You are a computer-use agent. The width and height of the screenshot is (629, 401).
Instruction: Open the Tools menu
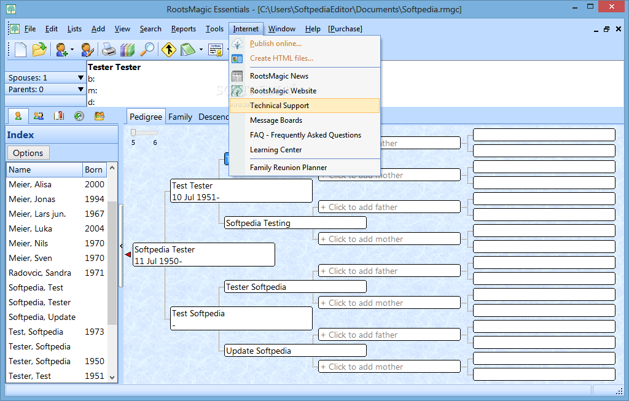pyautogui.click(x=214, y=29)
